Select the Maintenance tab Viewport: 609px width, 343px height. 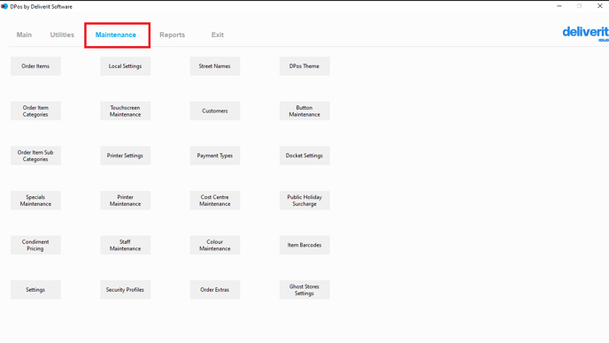coord(116,35)
